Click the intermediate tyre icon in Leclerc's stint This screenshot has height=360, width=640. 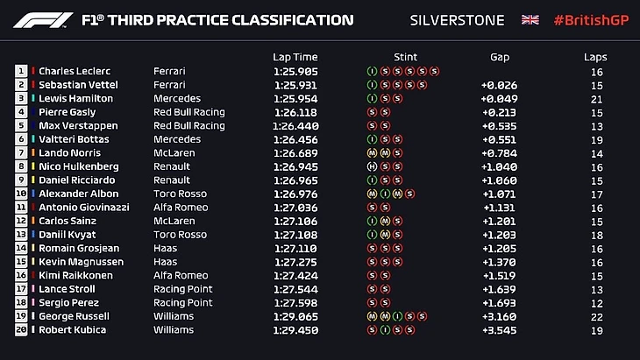pyautogui.click(x=373, y=71)
